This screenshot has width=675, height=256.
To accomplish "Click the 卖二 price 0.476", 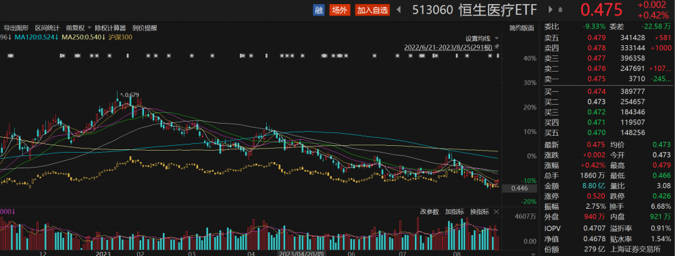I will pyautogui.click(x=597, y=68).
